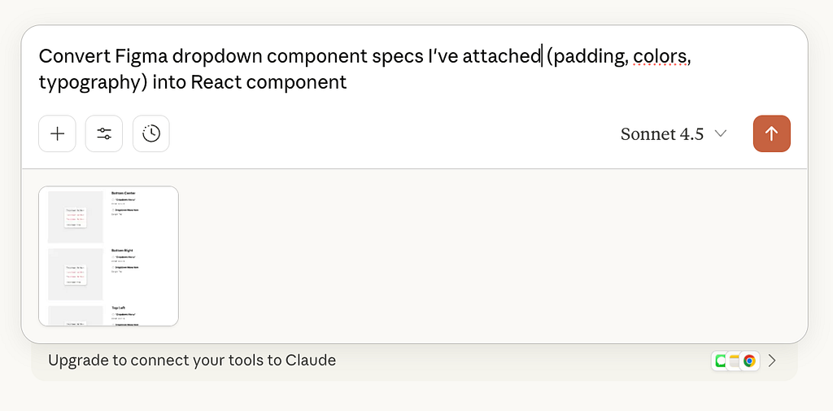Click the plus button to add attachments
833x411 pixels.
pyautogui.click(x=57, y=134)
